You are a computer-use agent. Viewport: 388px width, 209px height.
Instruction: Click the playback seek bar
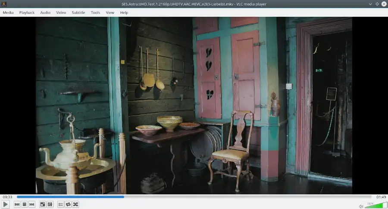click(x=194, y=197)
